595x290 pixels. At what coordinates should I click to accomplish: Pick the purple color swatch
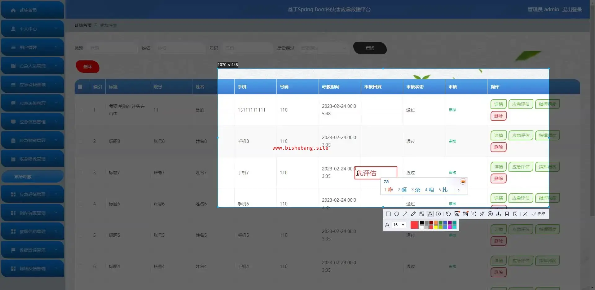pyautogui.click(x=450, y=223)
